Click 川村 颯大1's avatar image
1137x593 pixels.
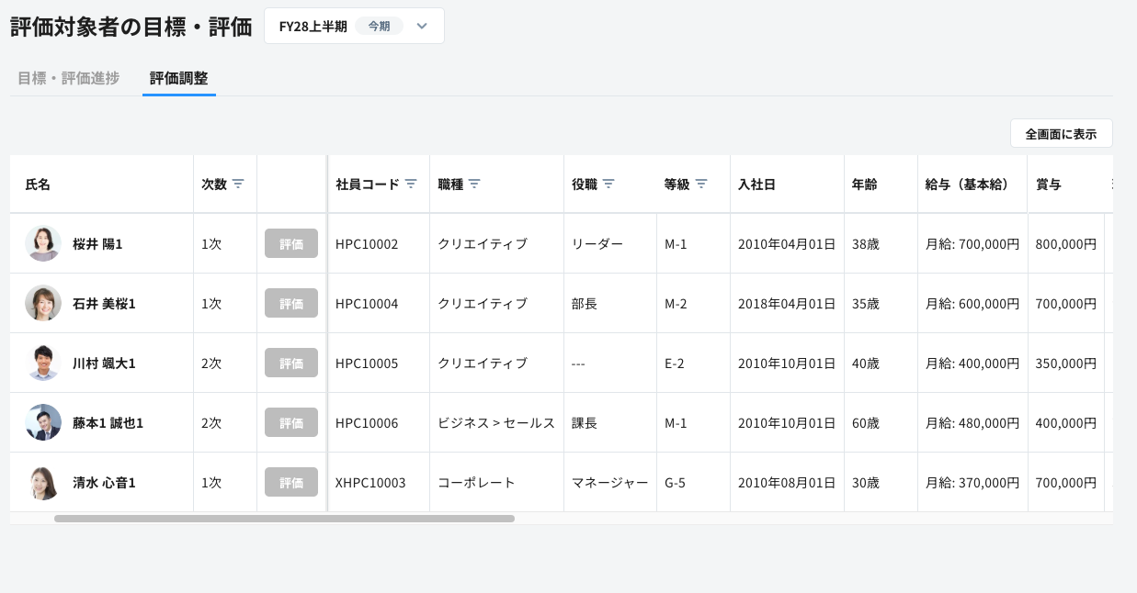click(43, 363)
